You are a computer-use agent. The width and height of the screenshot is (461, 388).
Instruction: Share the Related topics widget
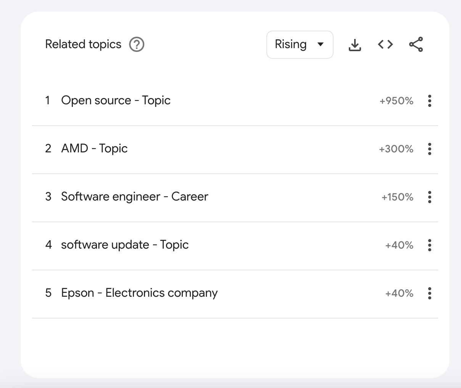click(416, 44)
